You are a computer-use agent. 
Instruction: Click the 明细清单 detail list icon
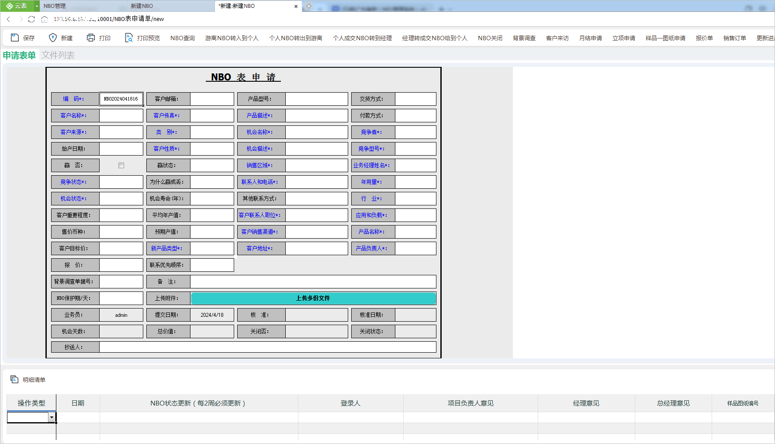pos(14,379)
